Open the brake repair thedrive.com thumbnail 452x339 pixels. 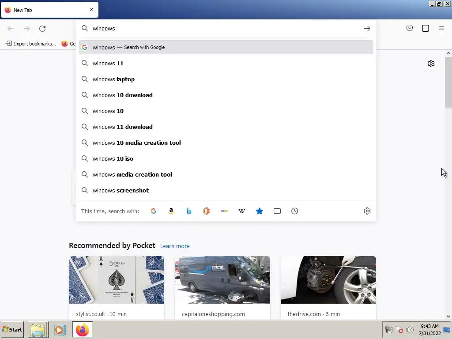point(328,279)
